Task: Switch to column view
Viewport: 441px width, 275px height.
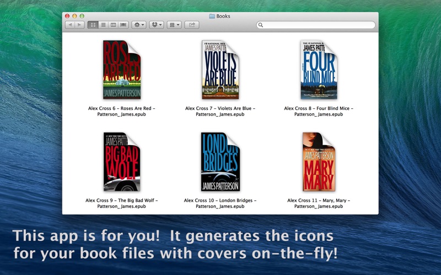Action: [113, 25]
